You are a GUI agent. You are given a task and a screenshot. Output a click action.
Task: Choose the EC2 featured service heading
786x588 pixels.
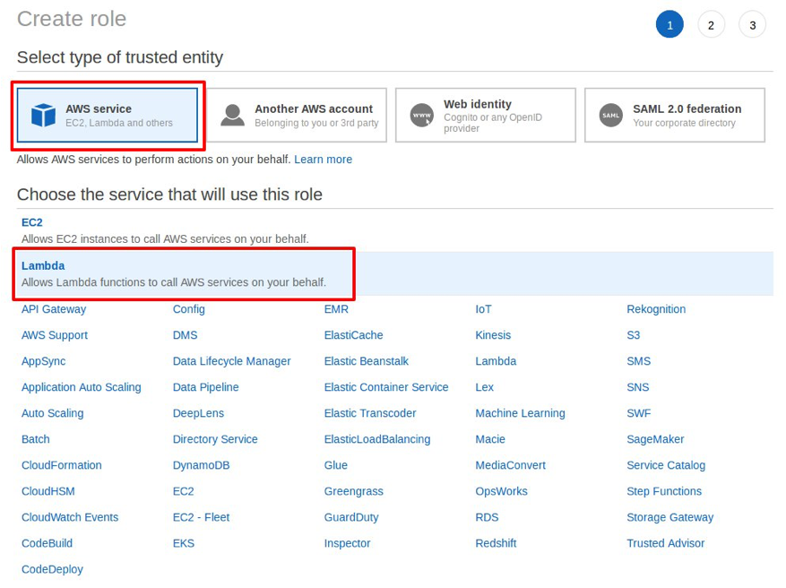click(32, 222)
